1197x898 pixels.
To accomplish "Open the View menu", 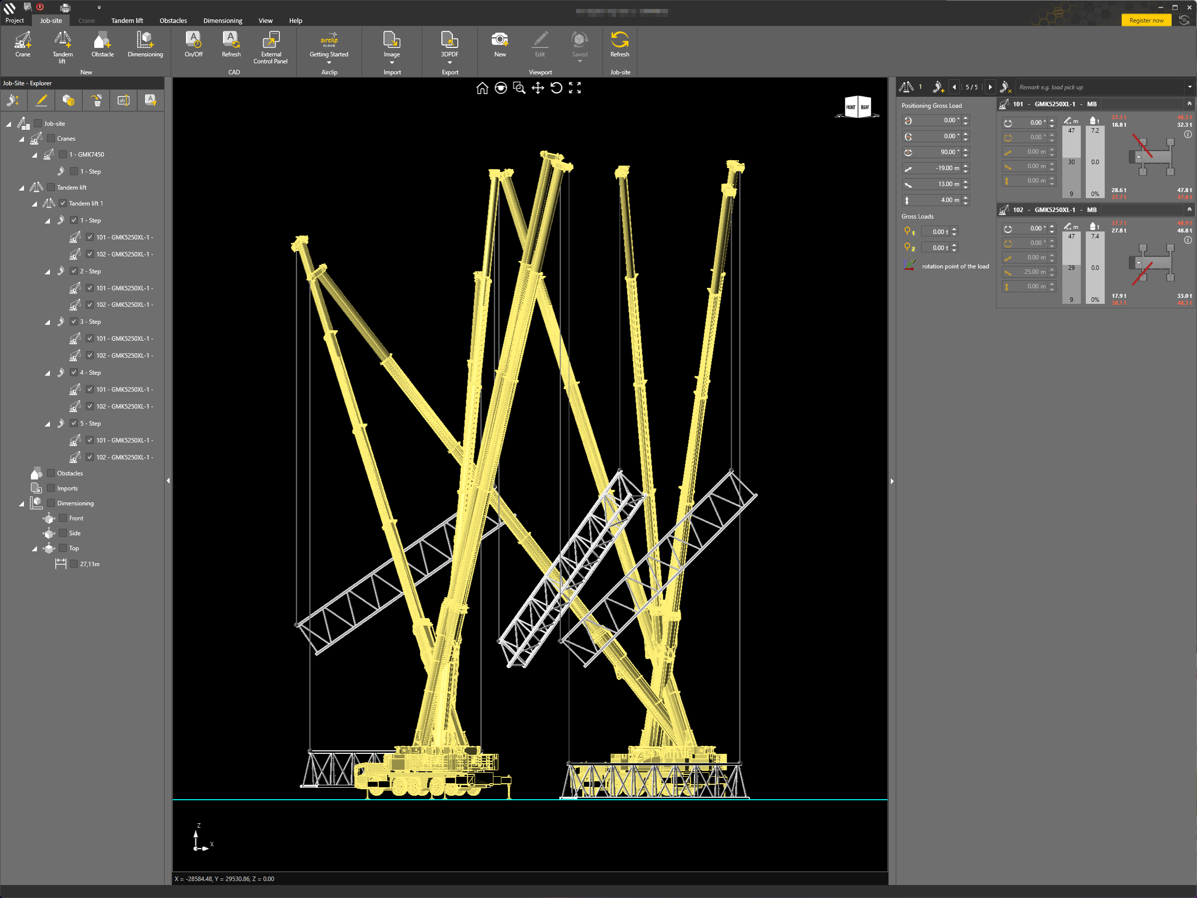I will pos(265,20).
